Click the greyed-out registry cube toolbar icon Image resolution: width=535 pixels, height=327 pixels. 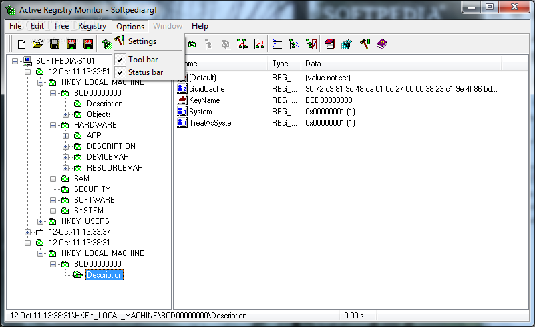coord(226,44)
